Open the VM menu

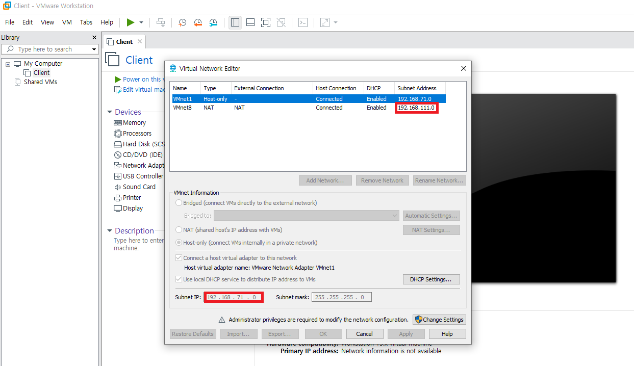coord(67,22)
